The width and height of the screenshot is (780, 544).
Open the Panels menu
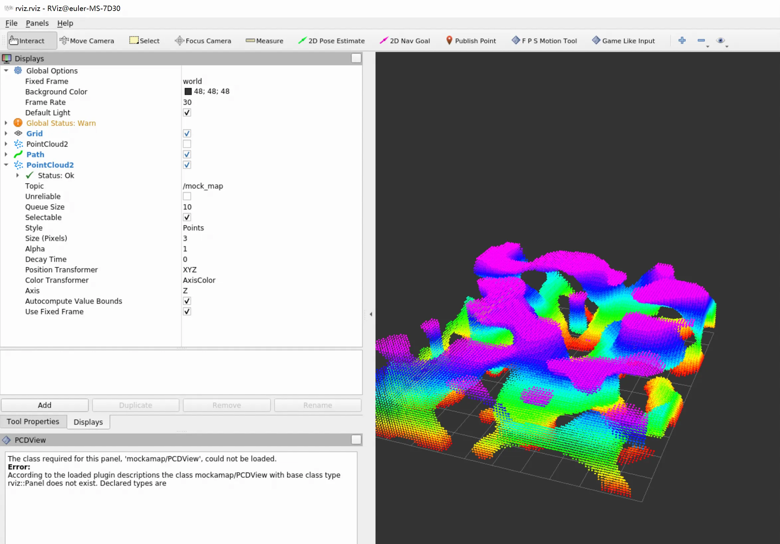pyautogui.click(x=37, y=23)
